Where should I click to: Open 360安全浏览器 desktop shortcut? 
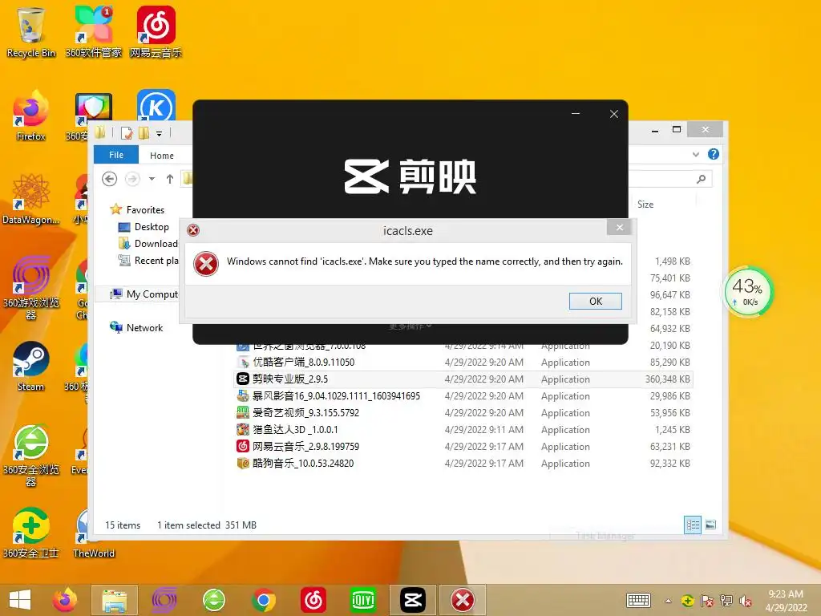point(31,456)
